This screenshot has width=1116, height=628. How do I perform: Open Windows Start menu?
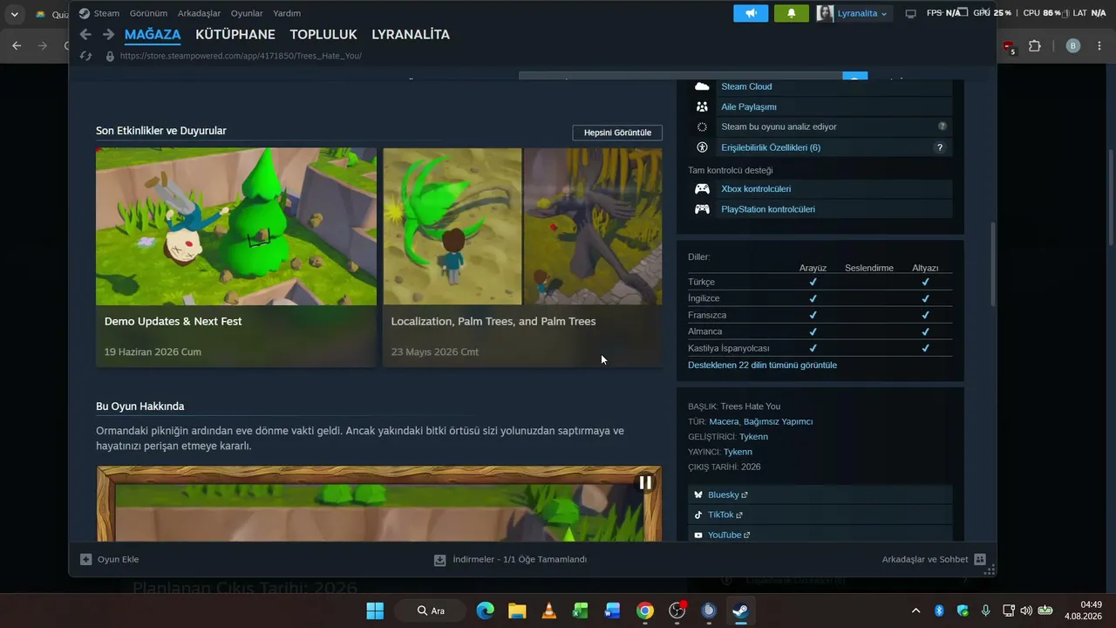[x=375, y=611]
